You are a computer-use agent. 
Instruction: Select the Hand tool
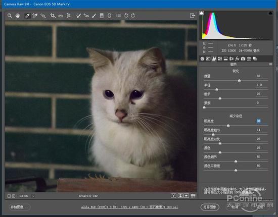coord(18,16)
